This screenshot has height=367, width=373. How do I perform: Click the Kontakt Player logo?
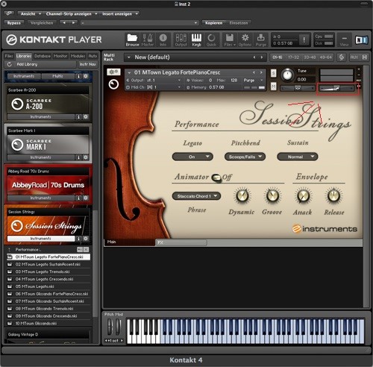tap(54, 40)
